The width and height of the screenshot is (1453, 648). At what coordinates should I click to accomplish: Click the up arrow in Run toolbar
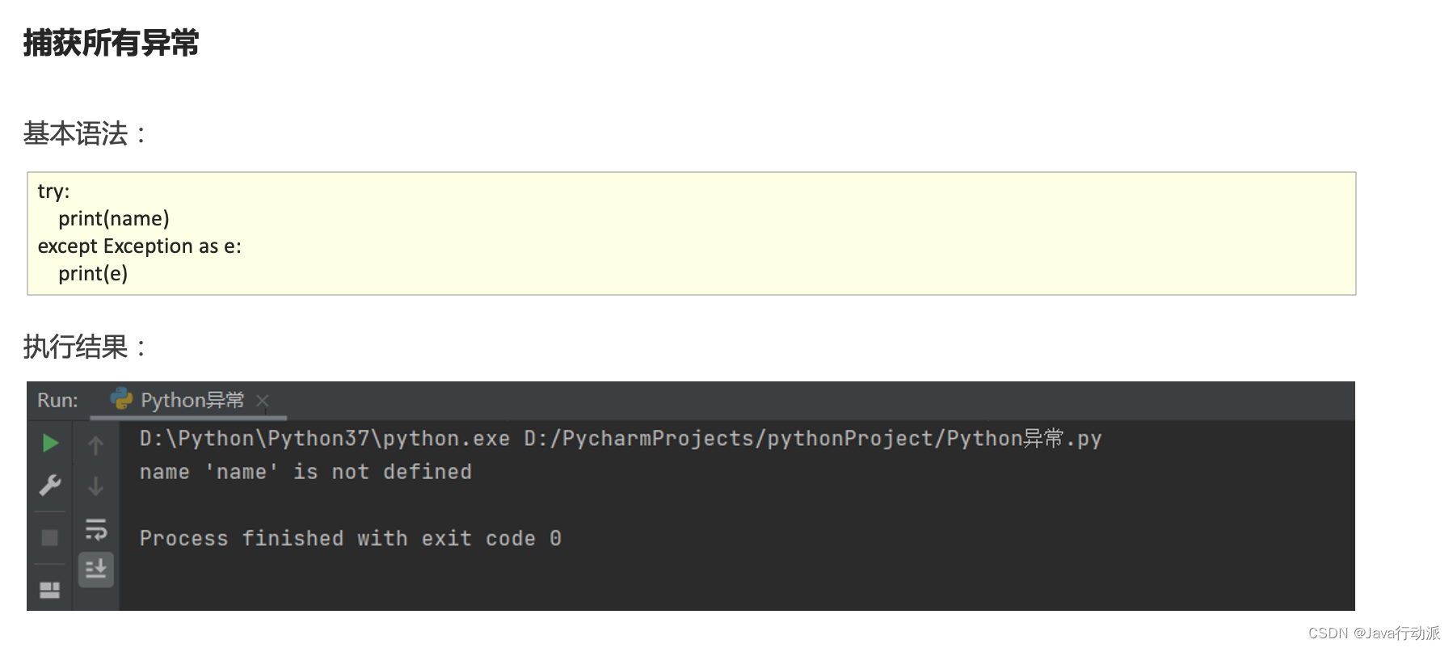tap(95, 444)
